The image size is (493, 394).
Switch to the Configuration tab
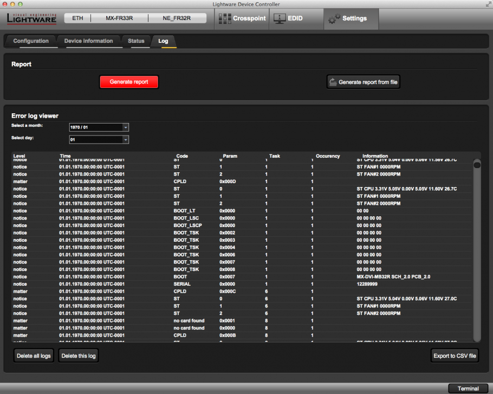coord(31,41)
